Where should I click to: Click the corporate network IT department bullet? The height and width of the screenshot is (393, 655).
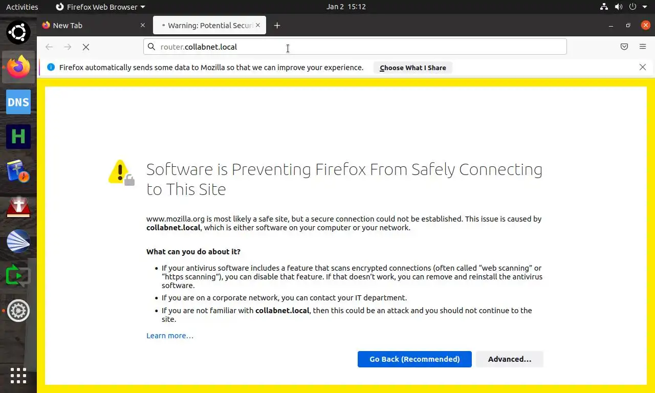pyautogui.click(x=284, y=298)
